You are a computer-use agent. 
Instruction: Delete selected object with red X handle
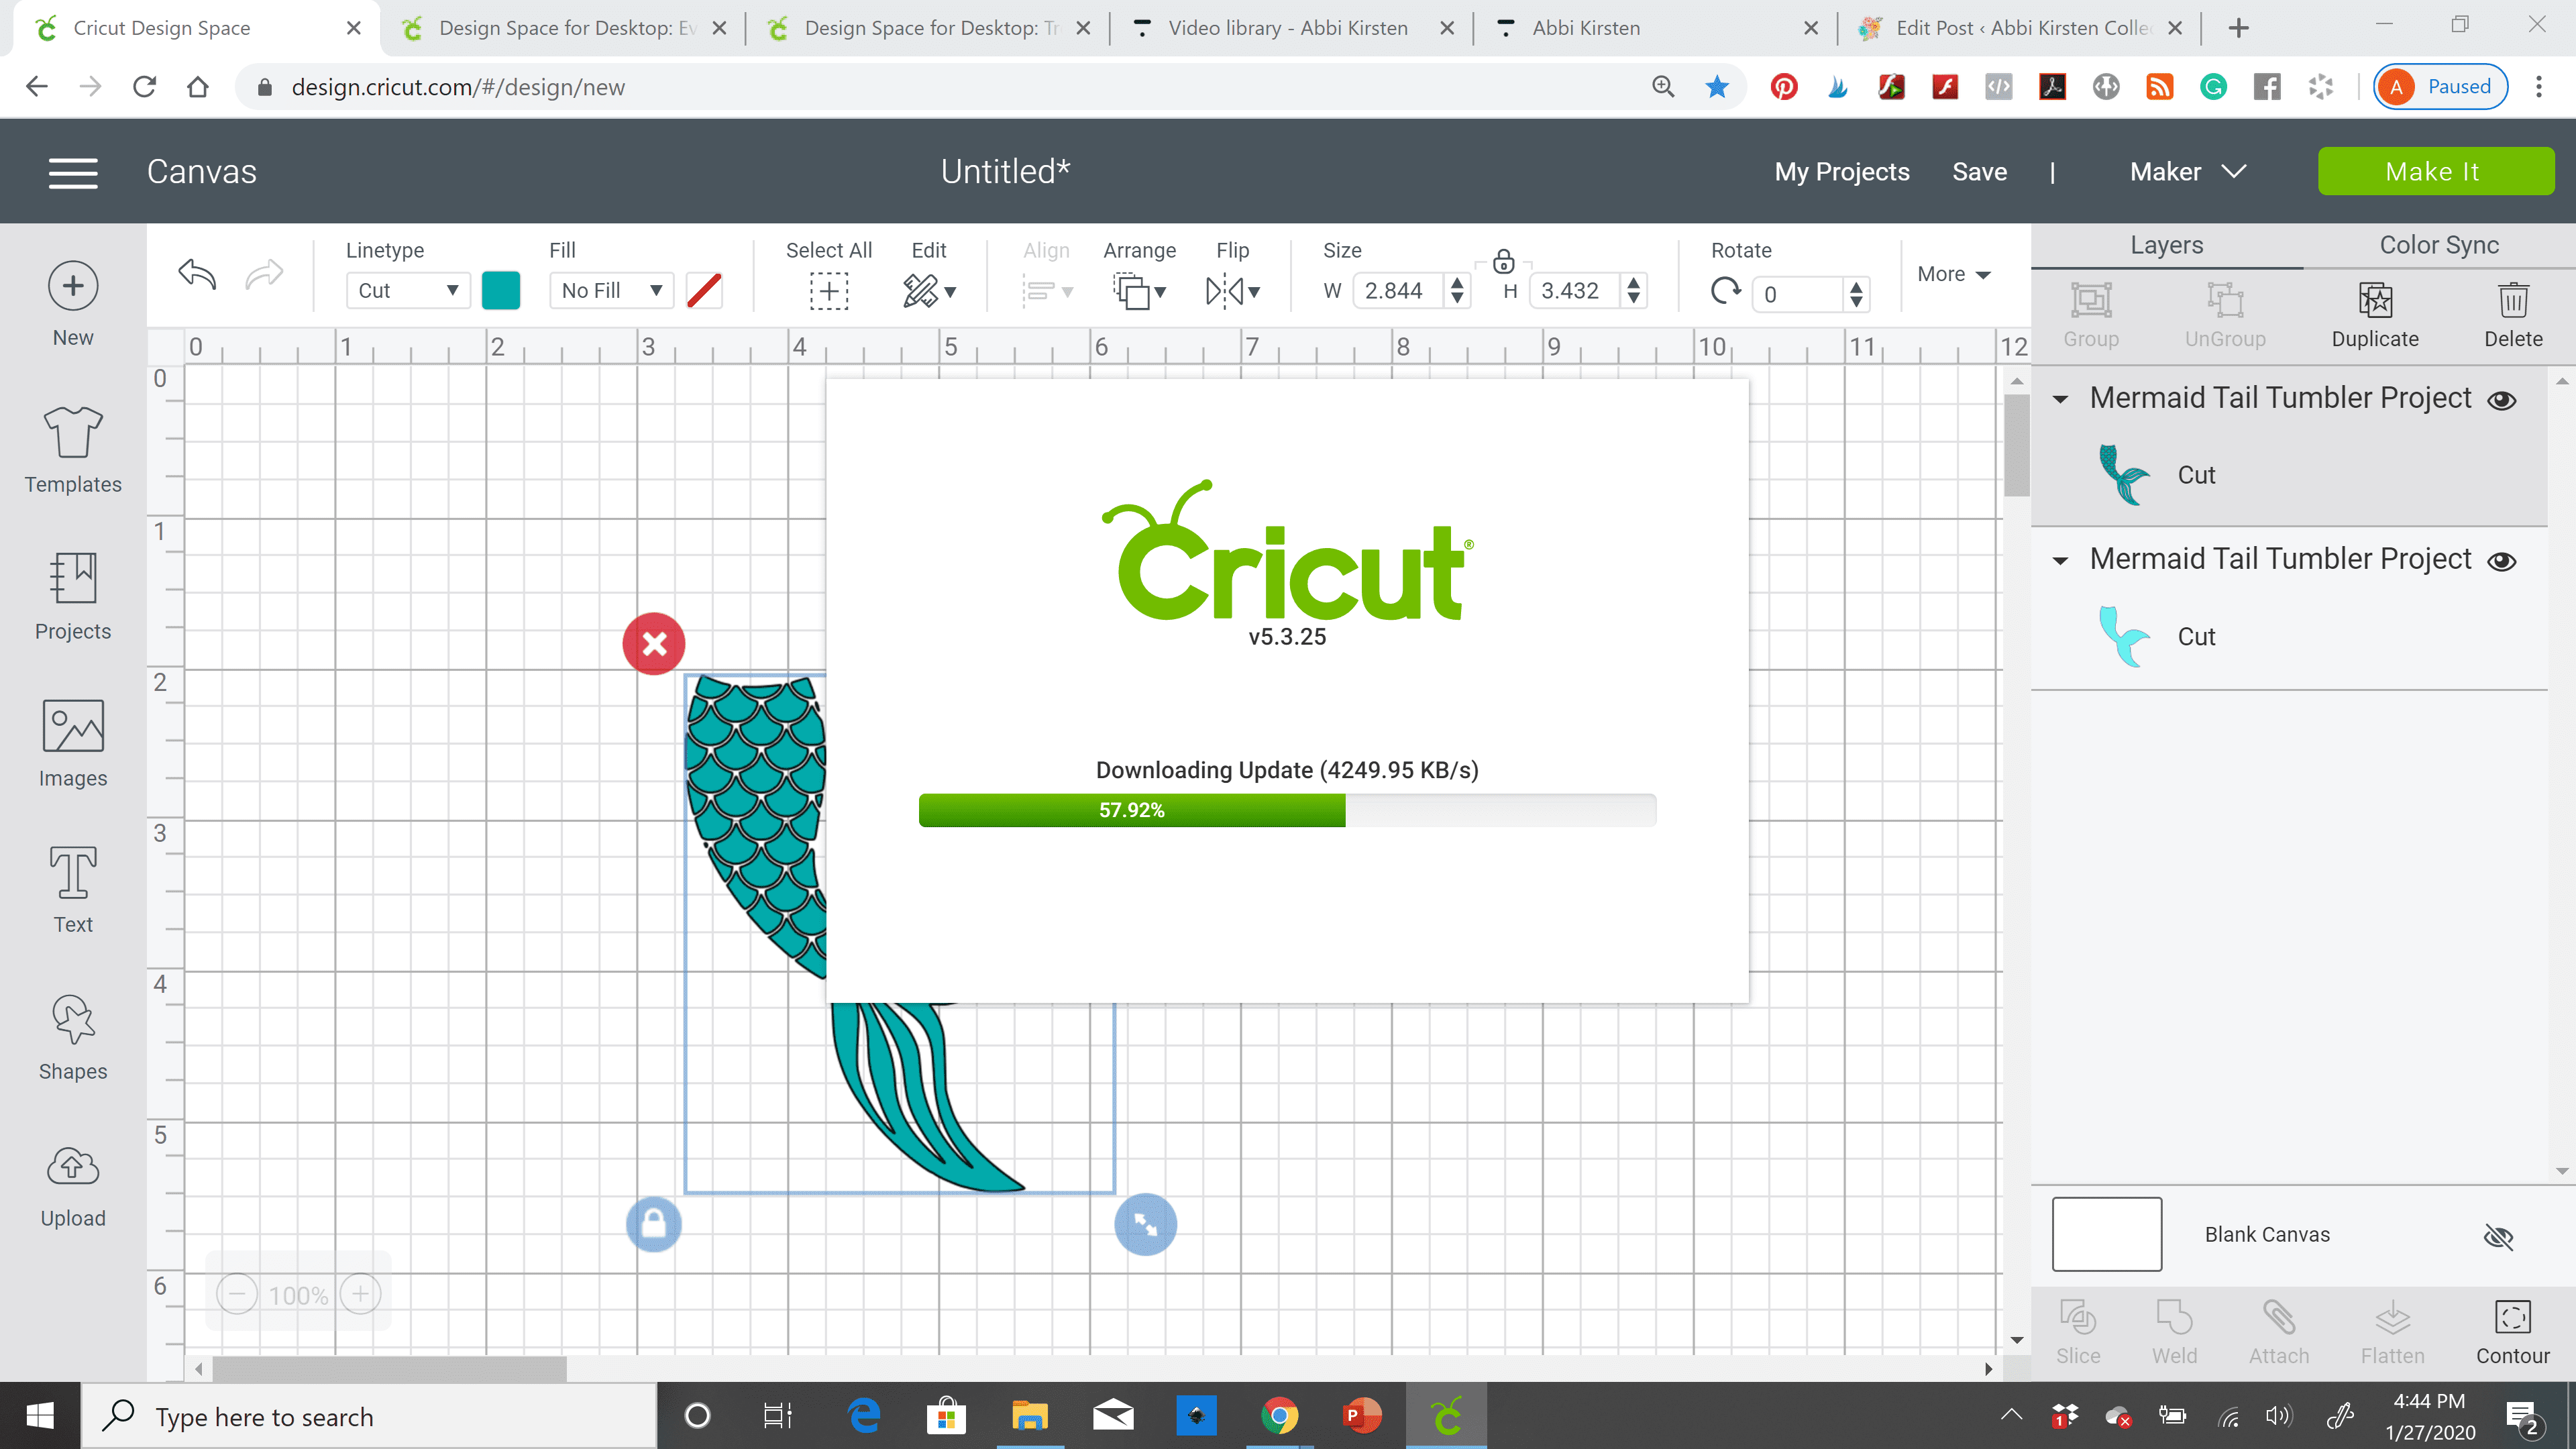click(654, 644)
